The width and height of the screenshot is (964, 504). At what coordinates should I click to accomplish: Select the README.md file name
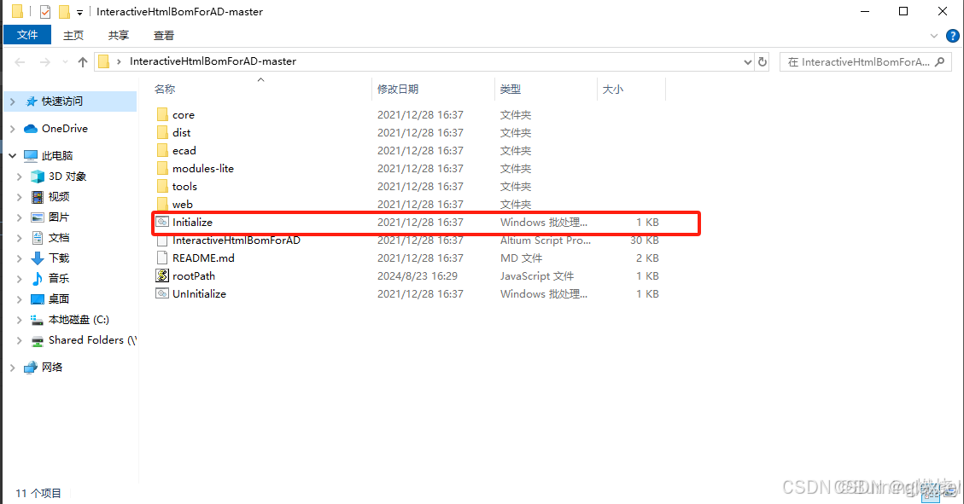(203, 258)
